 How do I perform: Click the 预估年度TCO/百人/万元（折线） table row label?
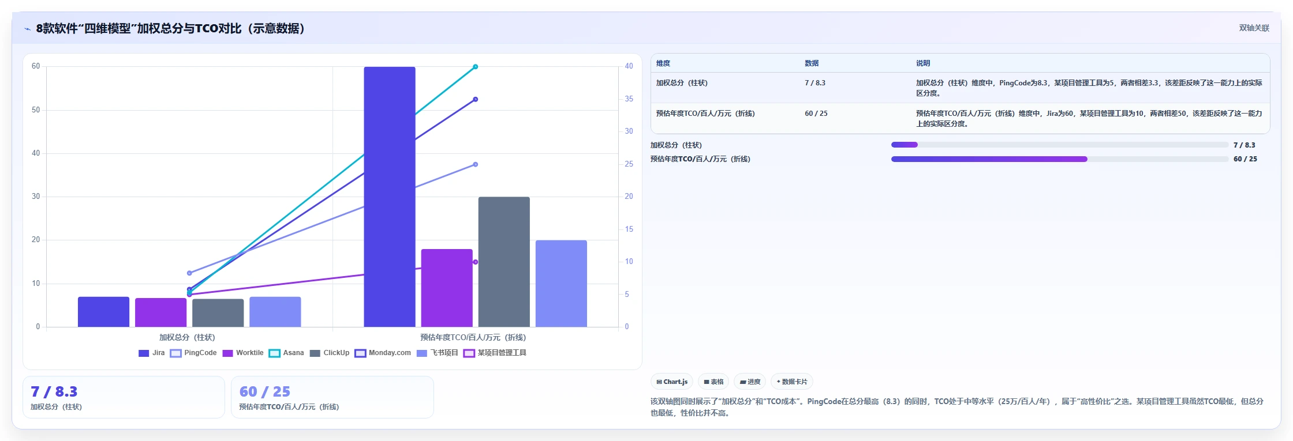click(x=705, y=114)
